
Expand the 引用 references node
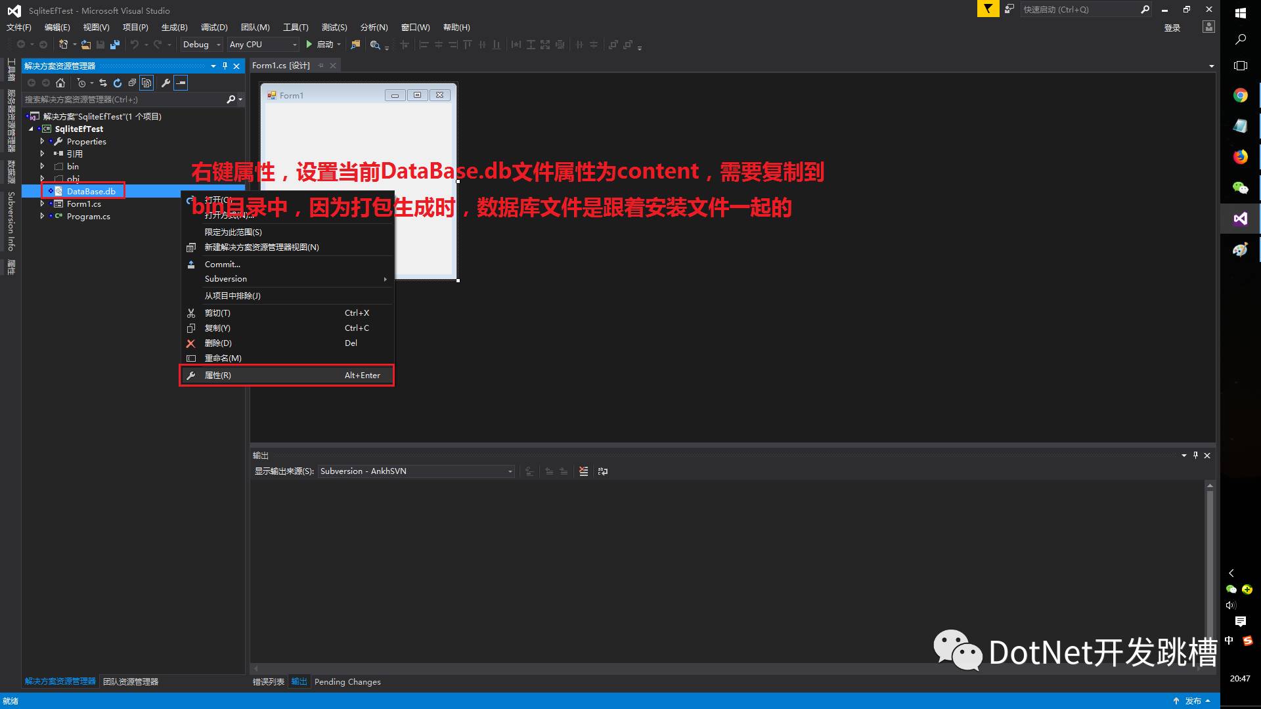pos(42,154)
